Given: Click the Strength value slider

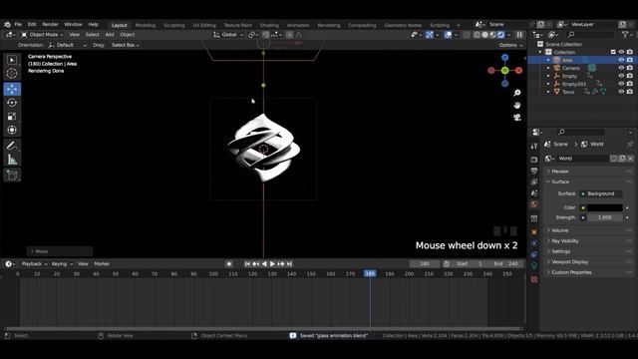Looking at the screenshot, I should click(x=605, y=217).
